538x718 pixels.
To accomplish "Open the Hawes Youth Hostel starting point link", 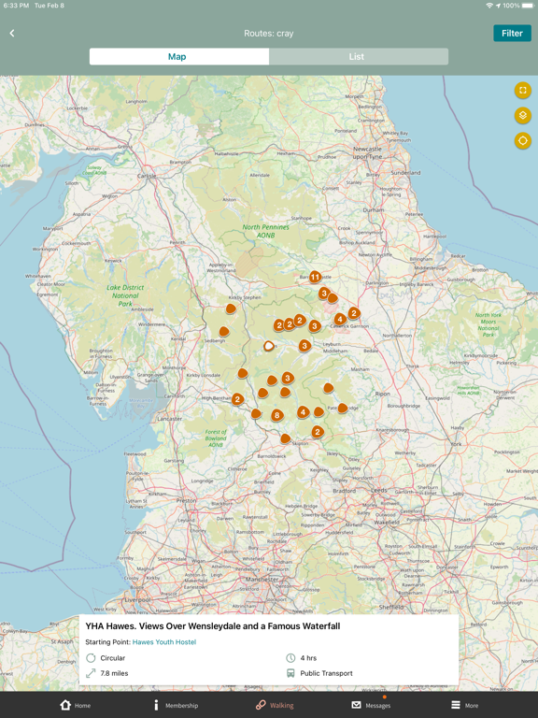I will point(164,642).
